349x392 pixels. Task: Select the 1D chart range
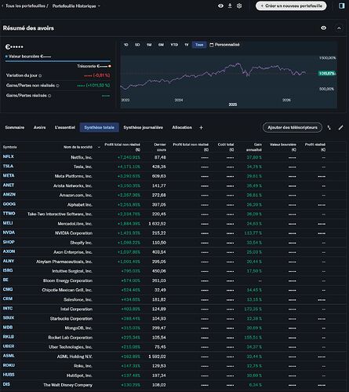125,45
